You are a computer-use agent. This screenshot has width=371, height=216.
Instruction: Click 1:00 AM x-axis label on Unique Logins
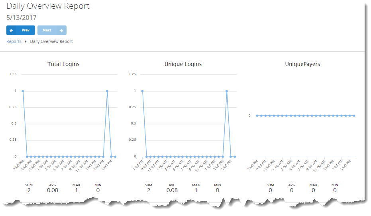pyautogui.click(x=162, y=165)
